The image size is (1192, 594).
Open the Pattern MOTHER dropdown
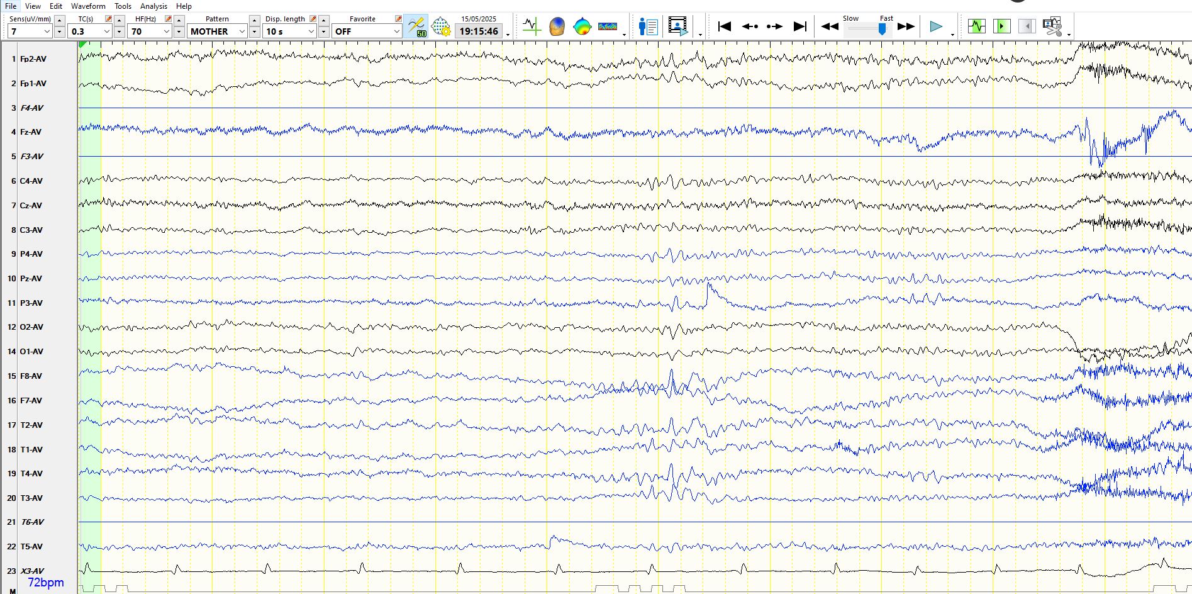point(242,31)
